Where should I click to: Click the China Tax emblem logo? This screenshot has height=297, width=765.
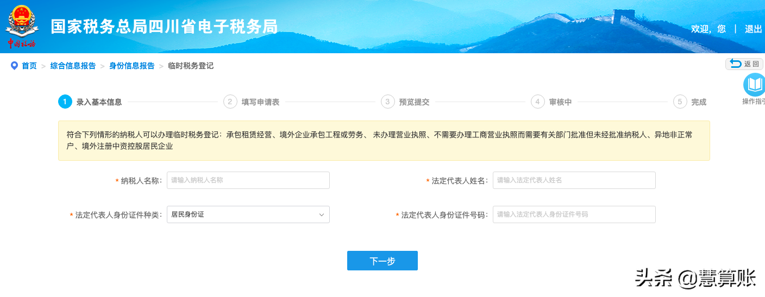(x=22, y=26)
